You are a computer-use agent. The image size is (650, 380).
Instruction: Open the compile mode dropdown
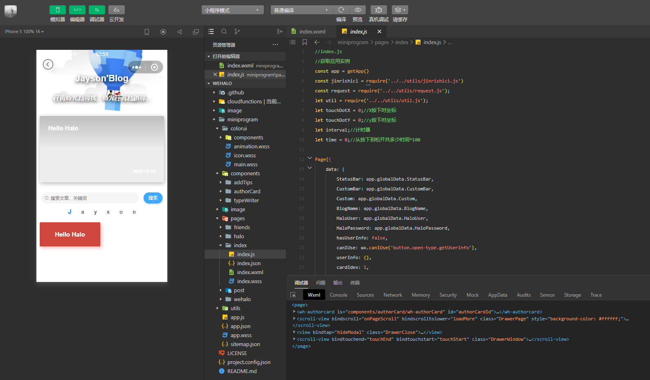(x=301, y=10)
